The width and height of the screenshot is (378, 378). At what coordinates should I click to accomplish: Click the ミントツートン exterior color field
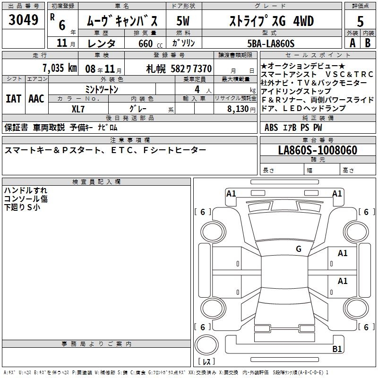click(102, 89)
